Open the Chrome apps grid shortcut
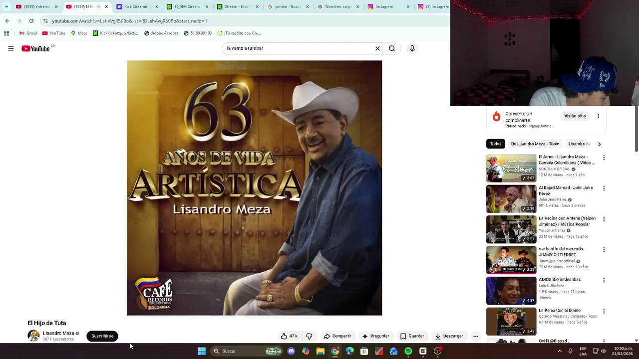This screenshot has height=359, width=639. pos(6,33)
